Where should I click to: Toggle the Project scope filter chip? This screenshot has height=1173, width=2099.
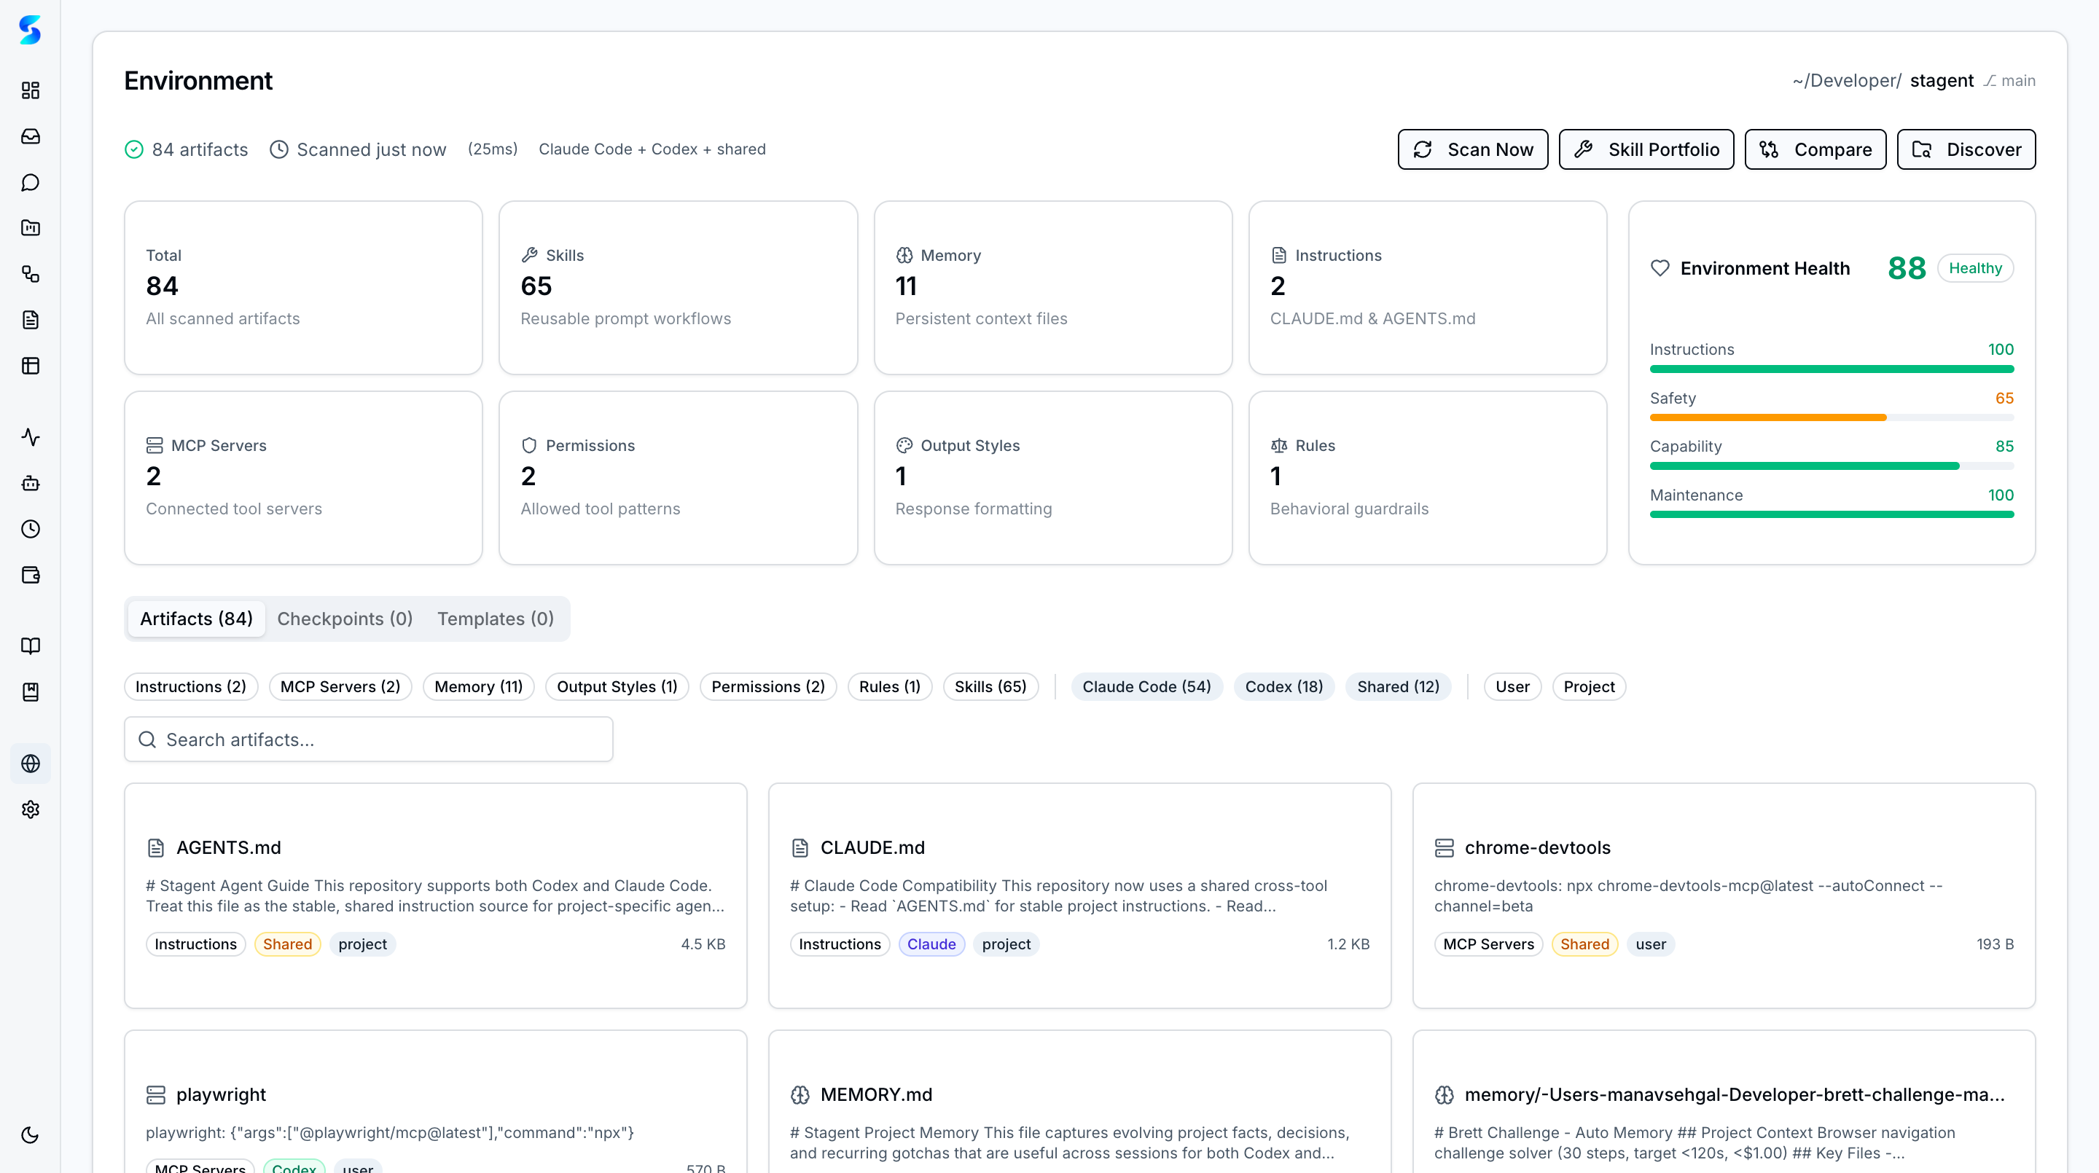click(1588, 687)
